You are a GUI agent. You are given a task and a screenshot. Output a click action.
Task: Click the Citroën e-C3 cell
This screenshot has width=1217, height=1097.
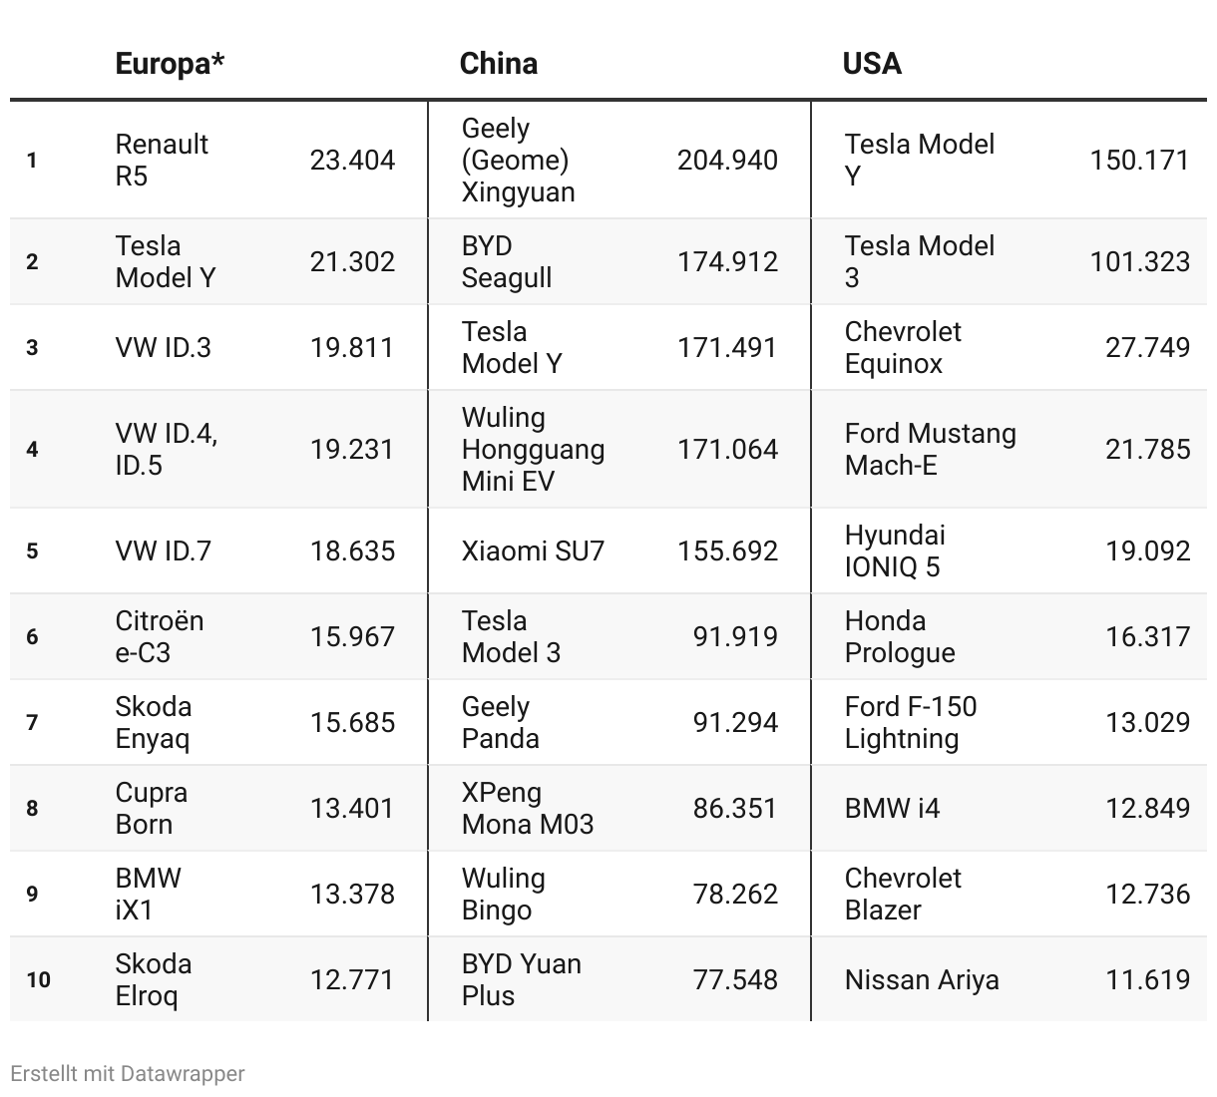point(160,636)
